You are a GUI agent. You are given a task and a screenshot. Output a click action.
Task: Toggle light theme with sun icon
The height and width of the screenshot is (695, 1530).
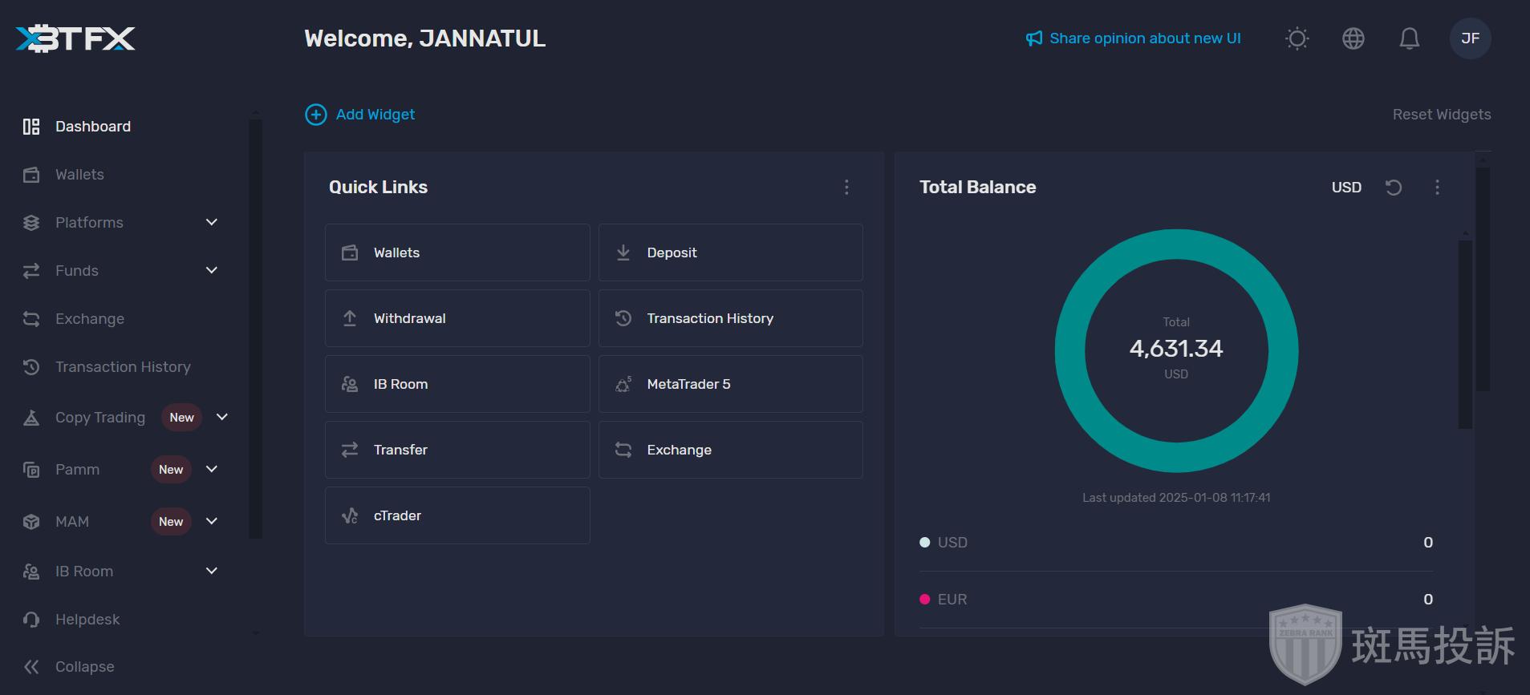(x=1297, y=38)
